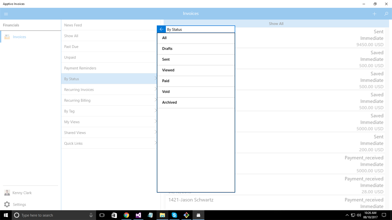
Task: Click the Show All header above the invoice list
Action: 276,24
